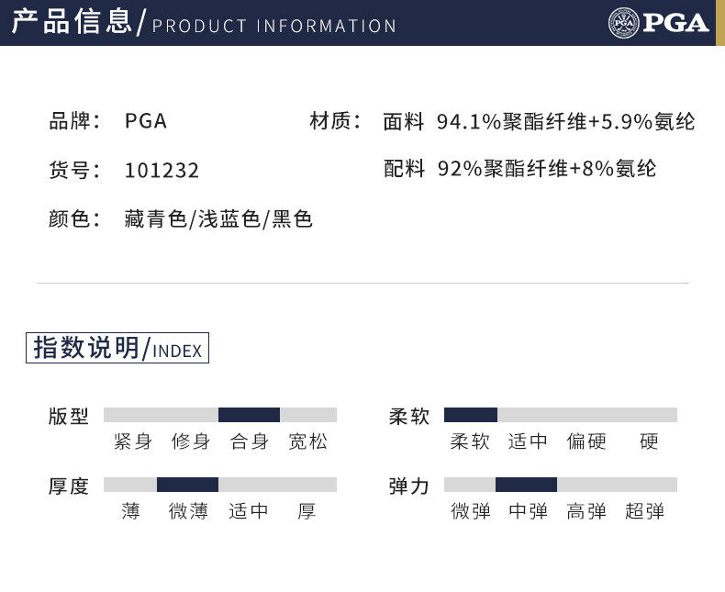
Task: Click the 配料 92% polyester composition text
Action: [520, 169]
